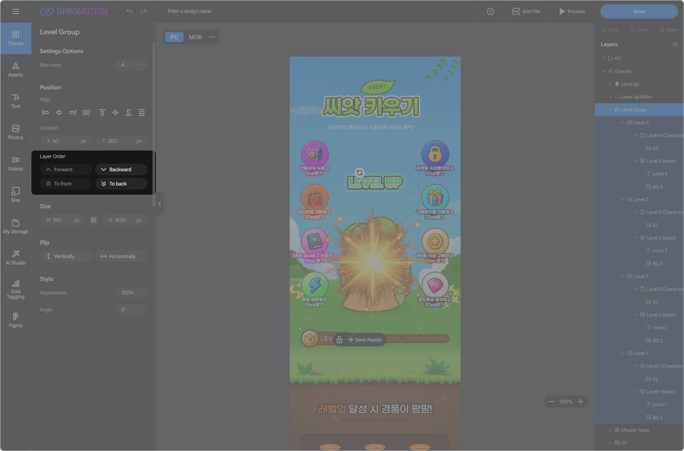Click Save Assets on the canvas
The image size is (684, 451).
point(365,340)
